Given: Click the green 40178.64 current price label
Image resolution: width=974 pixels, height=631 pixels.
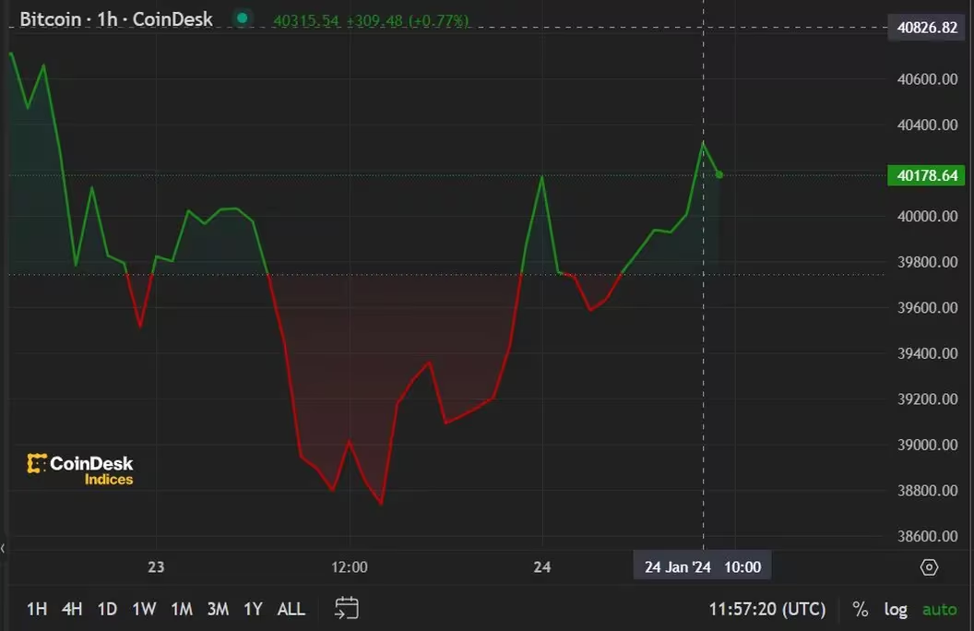Looking at the screenshot, I should coord(925,175).
